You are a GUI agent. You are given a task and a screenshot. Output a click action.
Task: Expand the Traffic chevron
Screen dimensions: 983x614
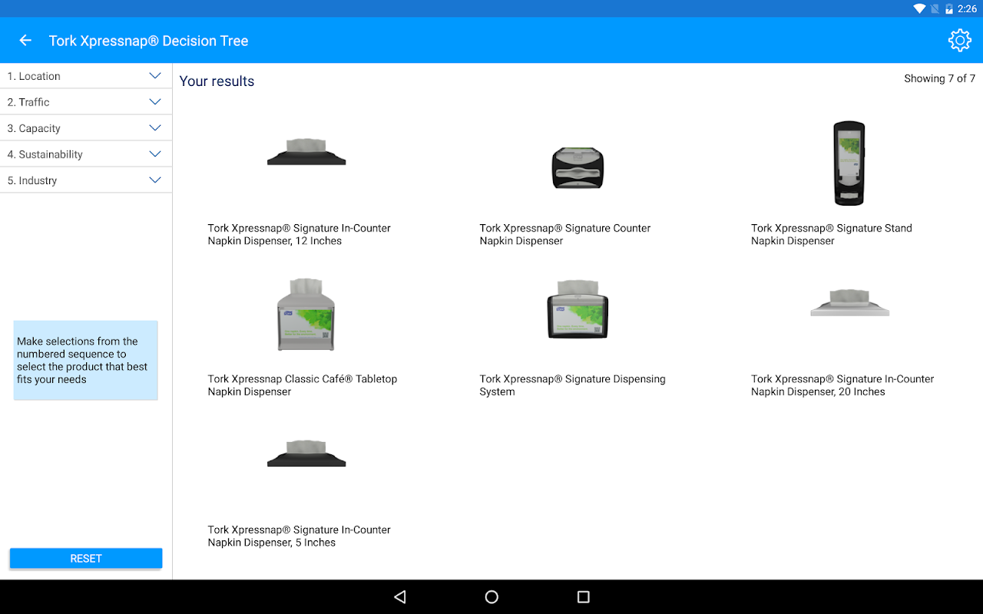(155, 102)
